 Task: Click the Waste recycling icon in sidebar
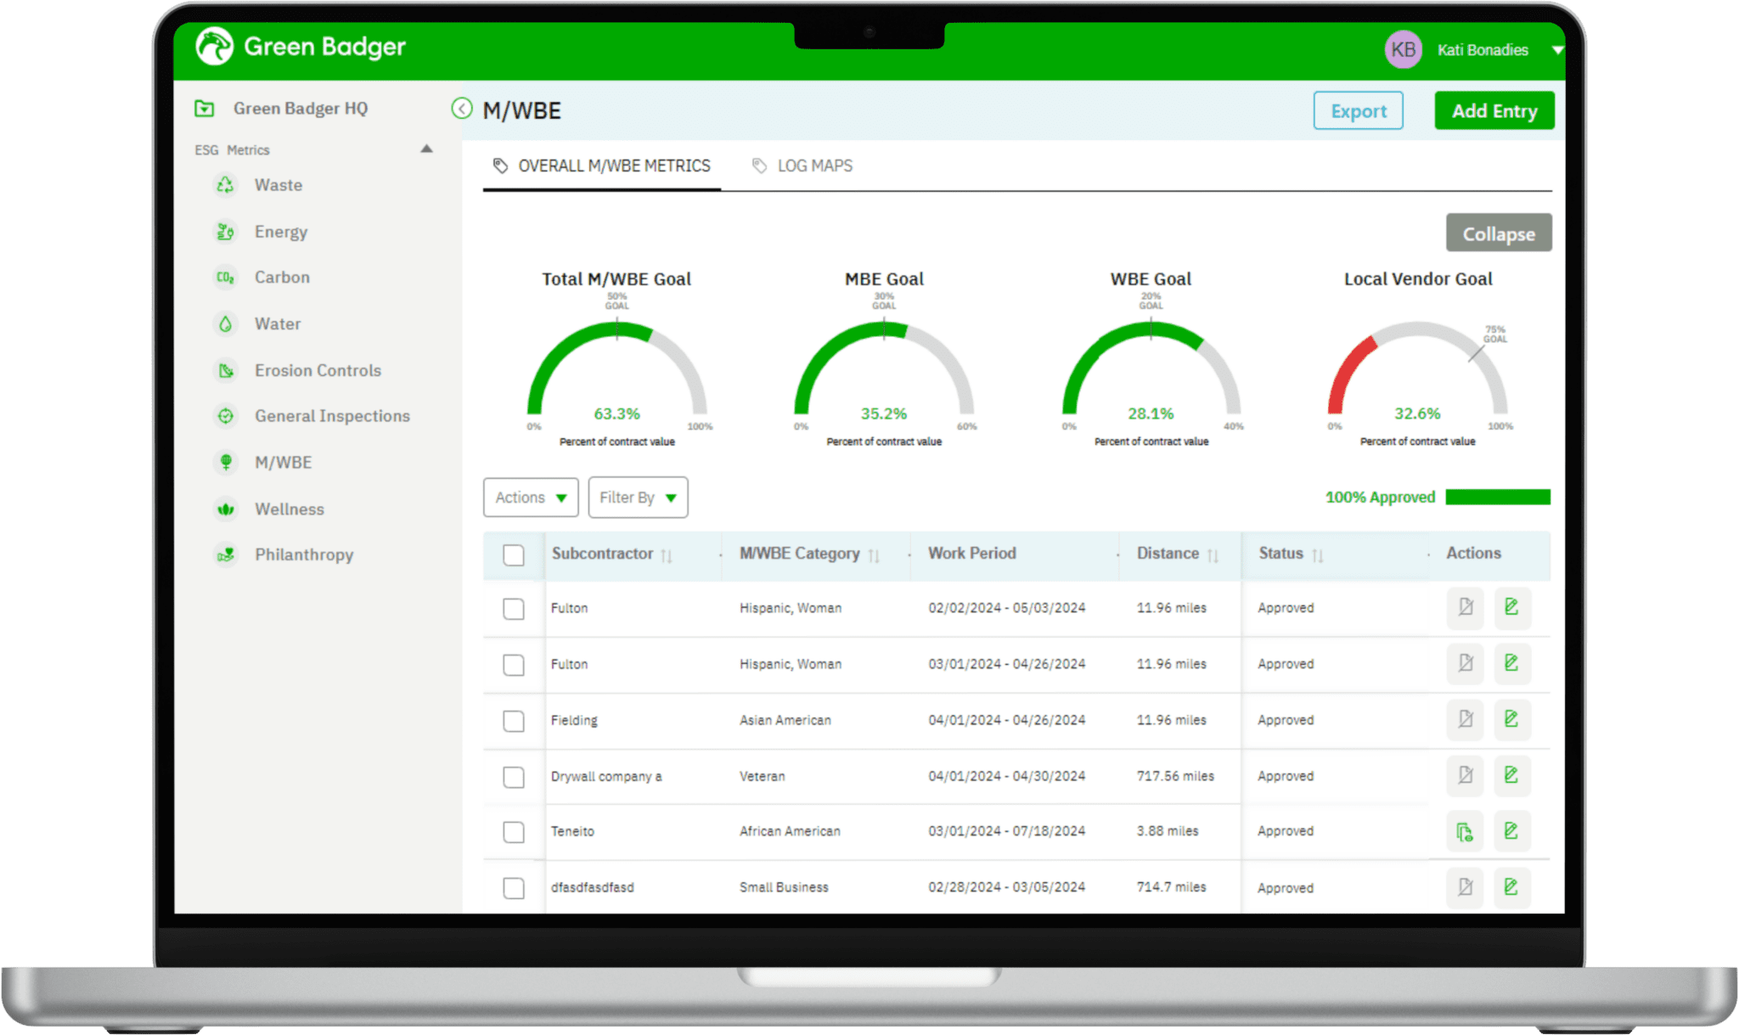pyautogui.click(x=225, y=185)
